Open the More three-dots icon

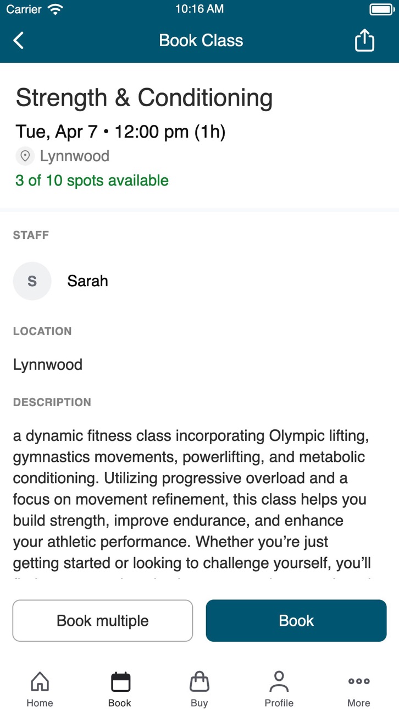(359, 681)
